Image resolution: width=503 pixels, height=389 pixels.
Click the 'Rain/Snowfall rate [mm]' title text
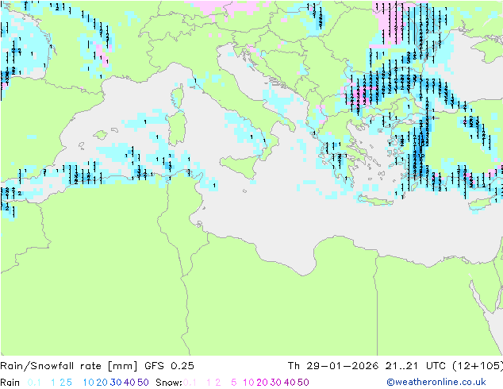[x=69, y=365]
